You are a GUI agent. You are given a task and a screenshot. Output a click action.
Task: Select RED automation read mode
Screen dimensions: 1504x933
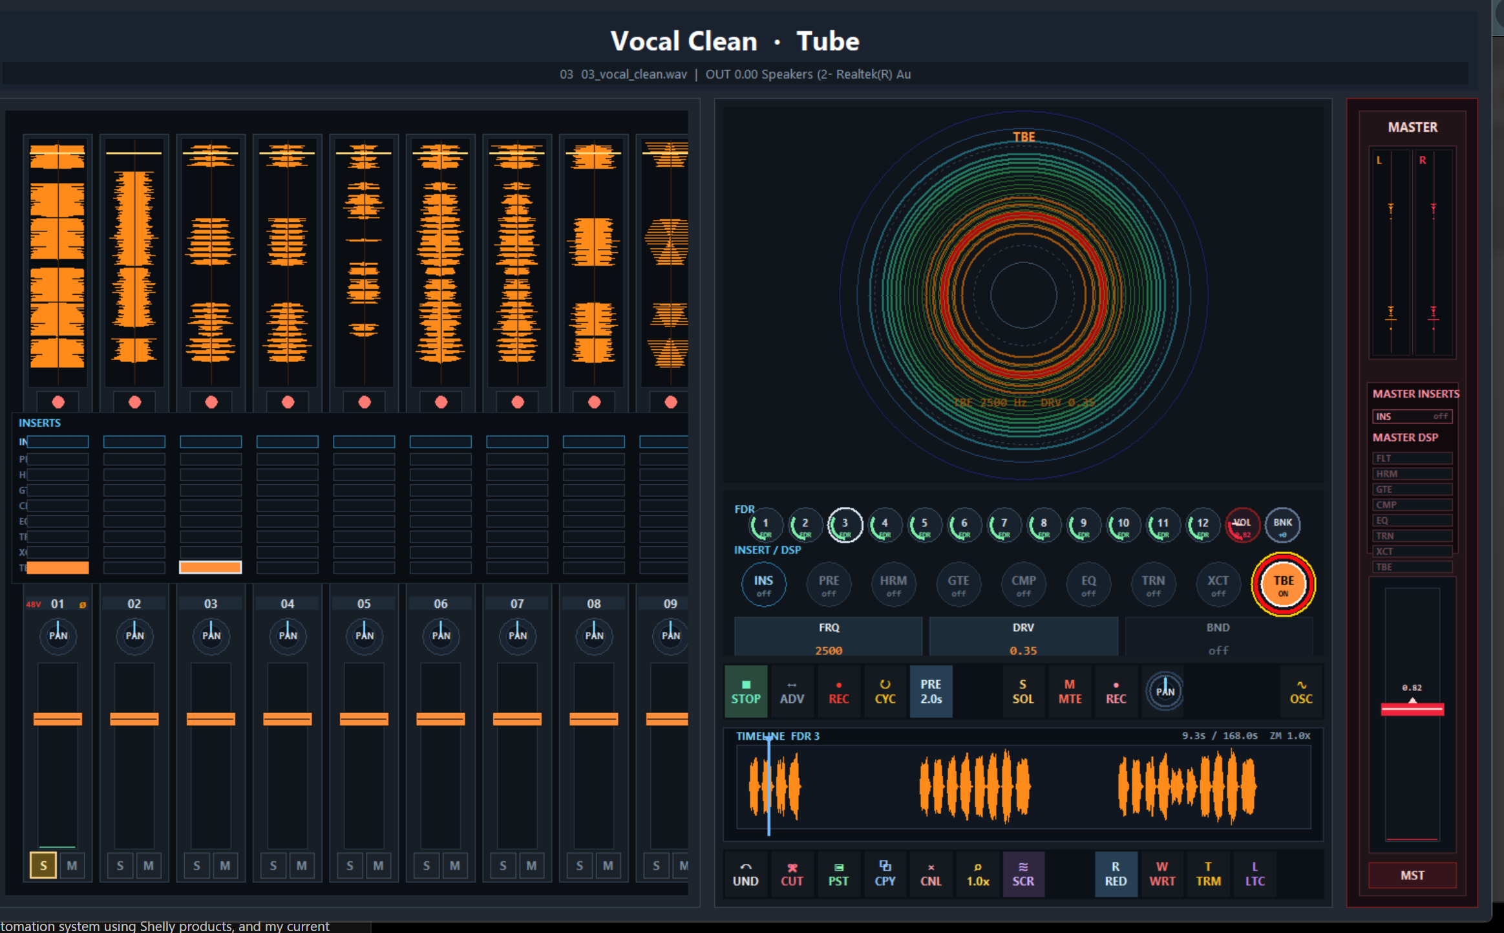tap(1116, 874)
